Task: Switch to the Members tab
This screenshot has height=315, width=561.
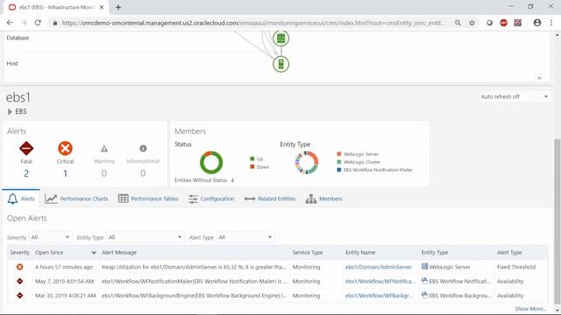Action: (323, 199)
